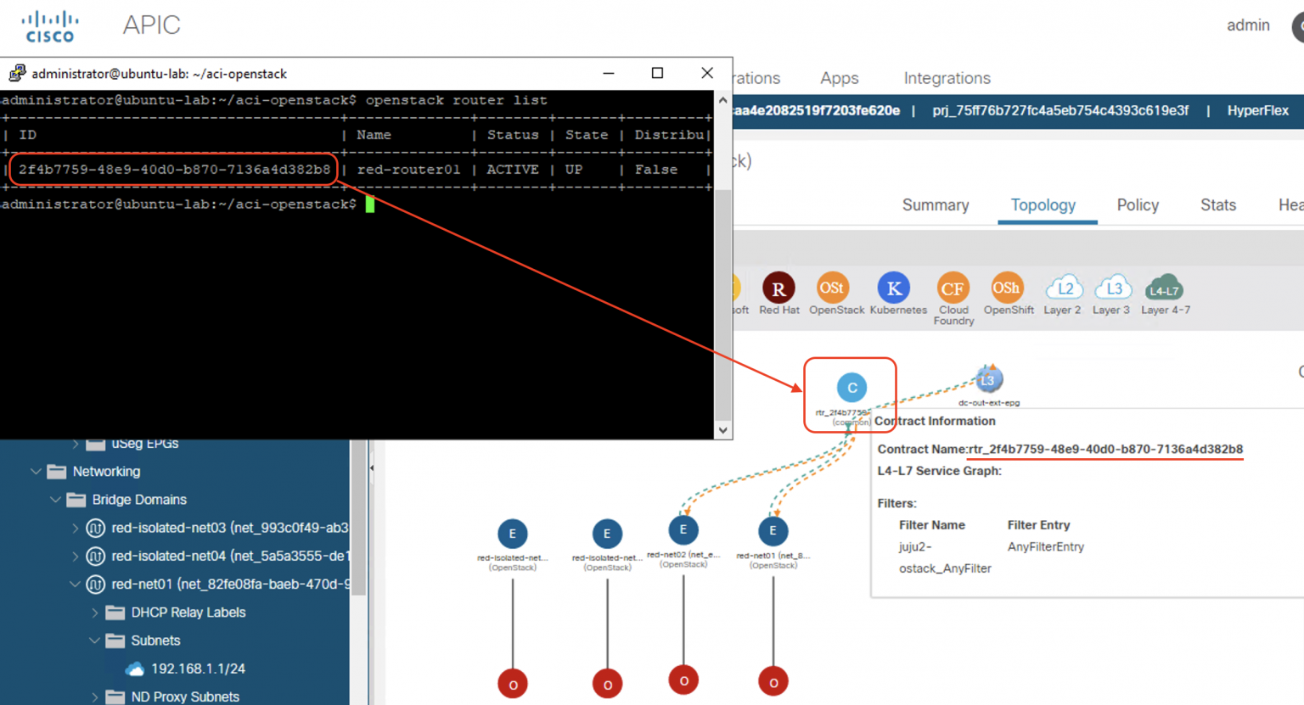Toggle the Layer 3 view
The width and height of the screenshot is (1304, 705).
1112,288
